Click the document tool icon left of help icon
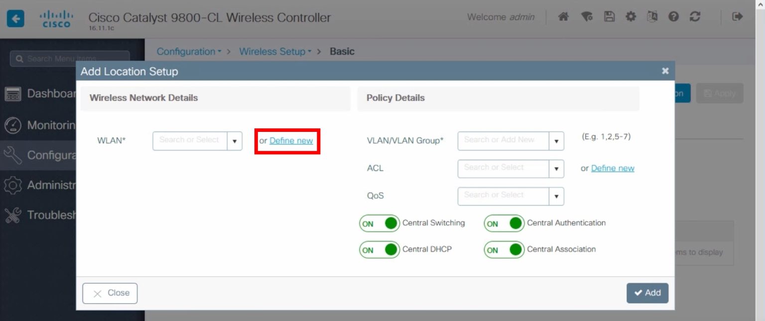765x321 pixels. (652, 17)
